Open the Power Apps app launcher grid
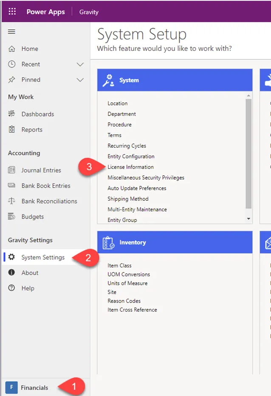 (x=12, y=11)
